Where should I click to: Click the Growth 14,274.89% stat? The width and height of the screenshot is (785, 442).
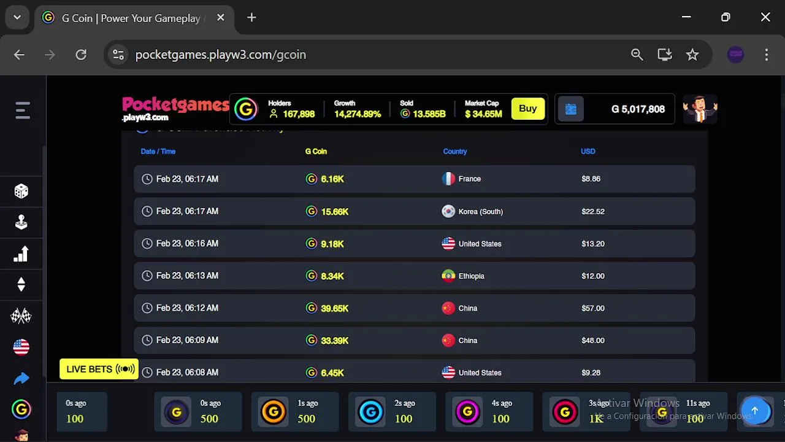[x=358, y=109]
